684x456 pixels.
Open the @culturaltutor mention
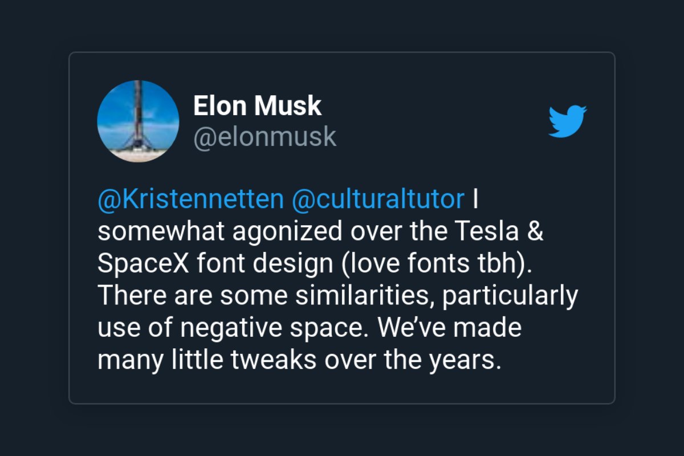pyautogui.click(x=378, y=199)
